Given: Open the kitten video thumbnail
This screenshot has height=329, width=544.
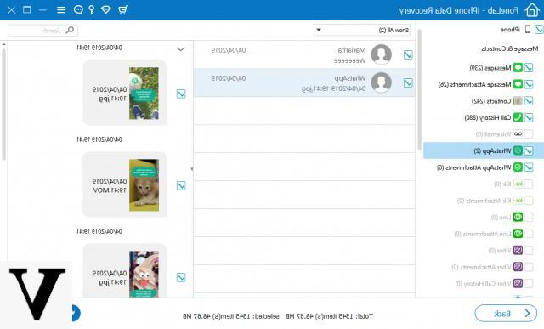Looking at the screenshot, I should click(x=144, y=185).
